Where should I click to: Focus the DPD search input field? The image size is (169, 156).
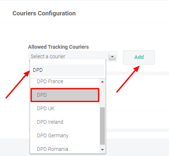(x=68, y=70)
